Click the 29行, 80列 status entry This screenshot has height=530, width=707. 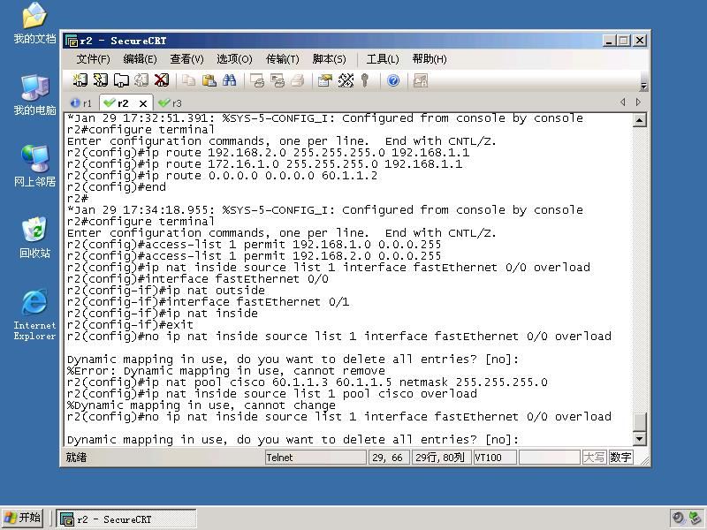(x=442, y=458)
